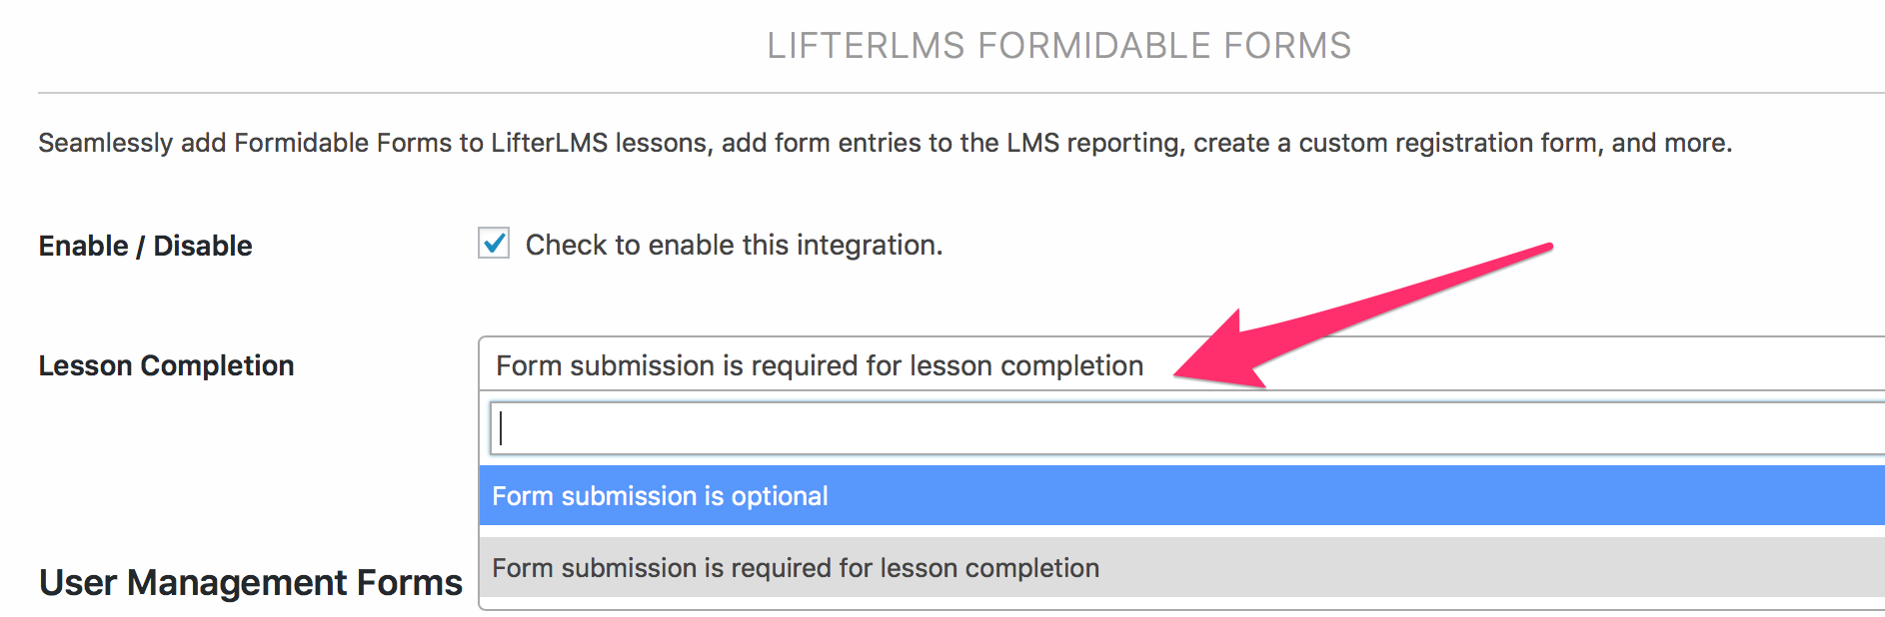Click the 'Lesson Completion' setting label
This screenshot has height=617, width=1885.
pyautogui.click(x=165, y=365)
